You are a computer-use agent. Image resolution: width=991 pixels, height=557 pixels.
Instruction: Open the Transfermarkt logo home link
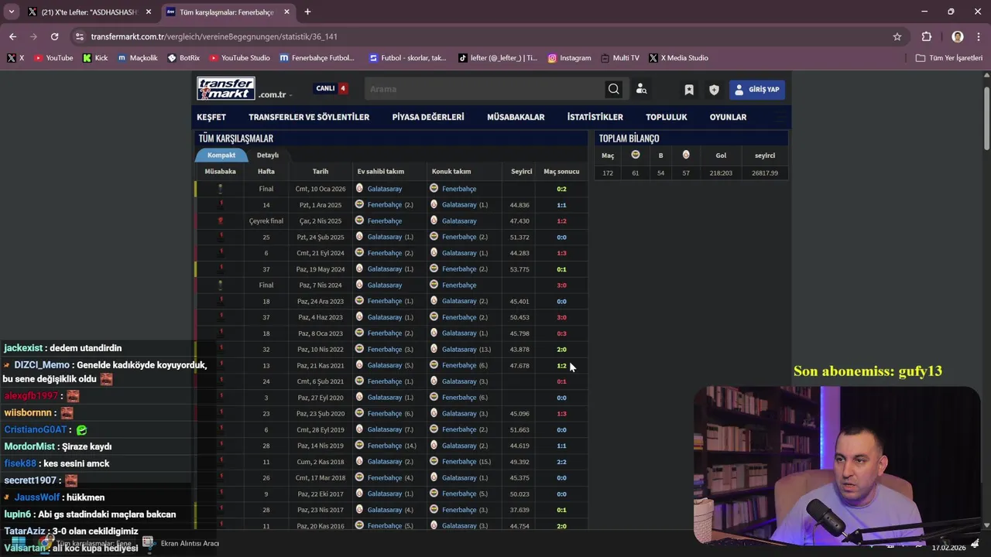click(225, 88)
